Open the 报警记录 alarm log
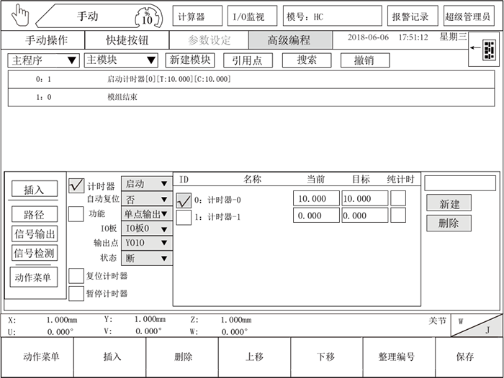Image resolution: width=504 pixels, height=378 pixels. tap(410, 16)
